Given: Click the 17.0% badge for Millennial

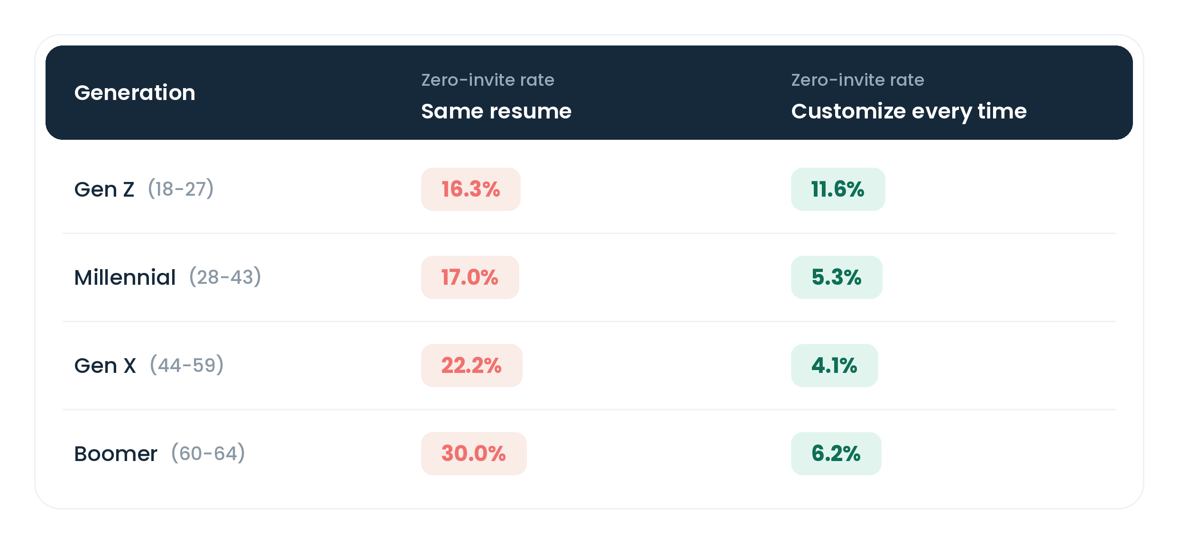Looking at the screenshot, I should (470, 277).
